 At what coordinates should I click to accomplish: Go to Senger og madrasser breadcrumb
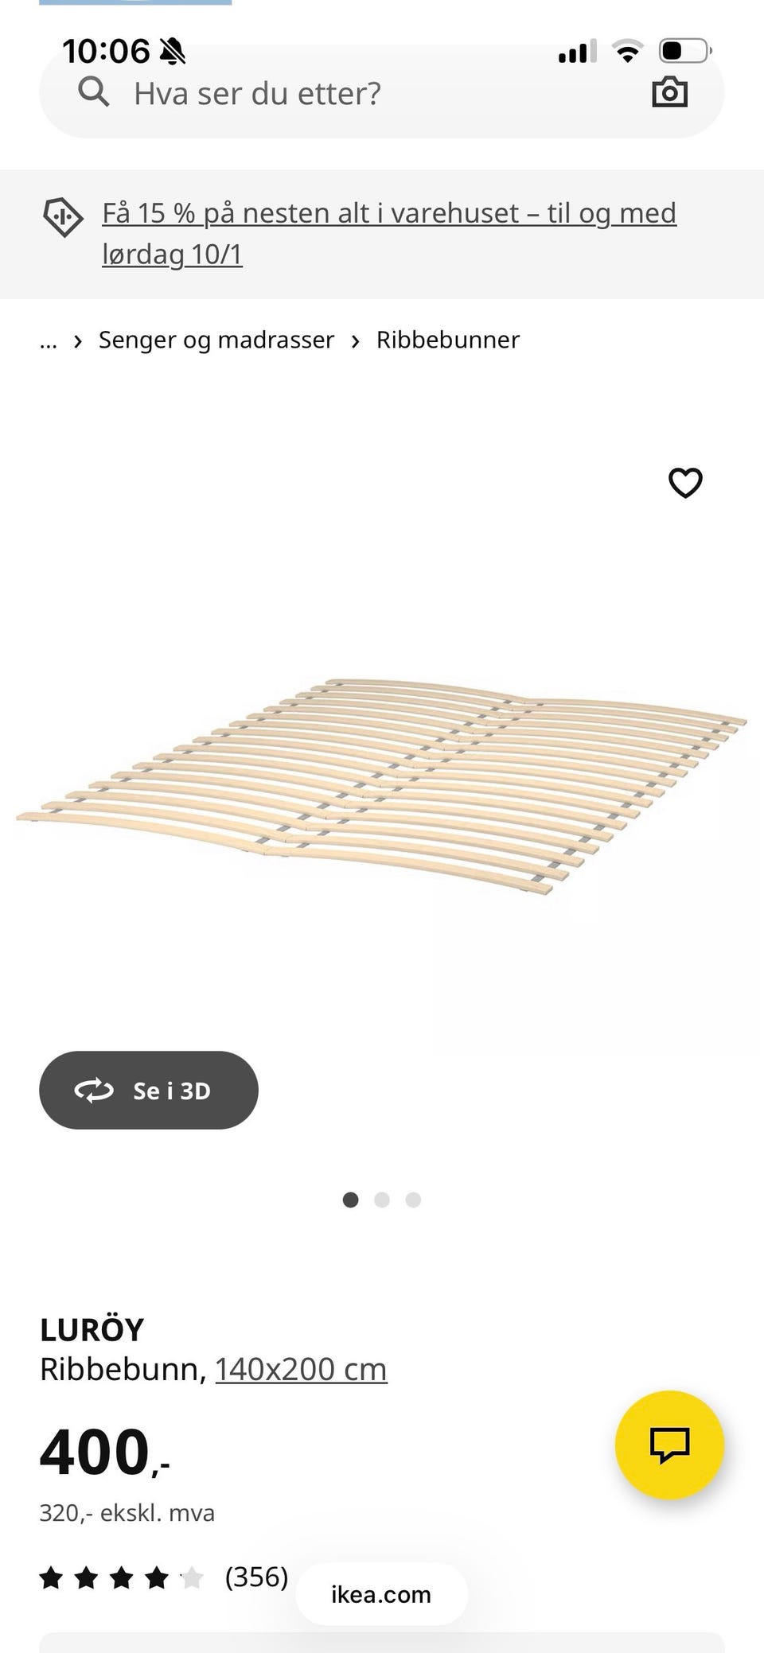[x=216, y=340]
